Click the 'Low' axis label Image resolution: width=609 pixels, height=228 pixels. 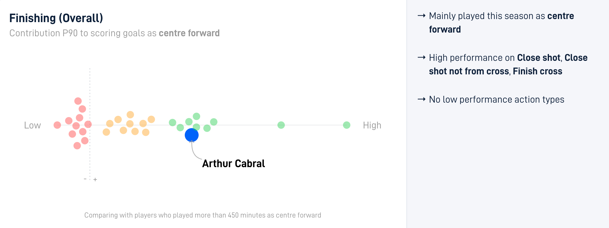(x=32, y=125)
